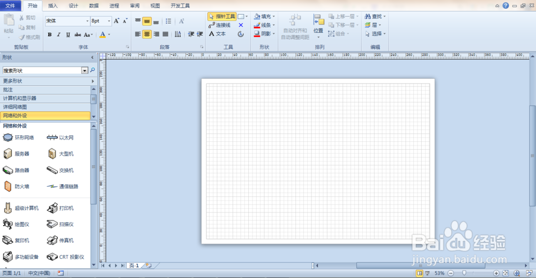Click the text block rotate tool icon
Viewport: 536px width, 278px height.
coord(241,34)
